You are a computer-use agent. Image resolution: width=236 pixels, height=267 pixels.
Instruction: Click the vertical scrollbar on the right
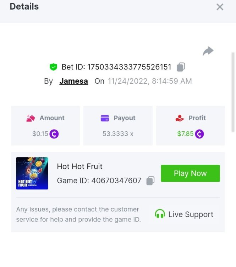[x=233, y=93]
